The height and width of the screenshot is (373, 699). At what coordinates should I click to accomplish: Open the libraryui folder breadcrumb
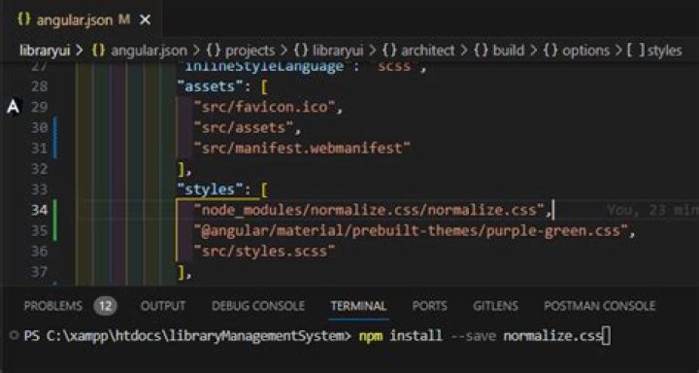click(x=45, y=51)
